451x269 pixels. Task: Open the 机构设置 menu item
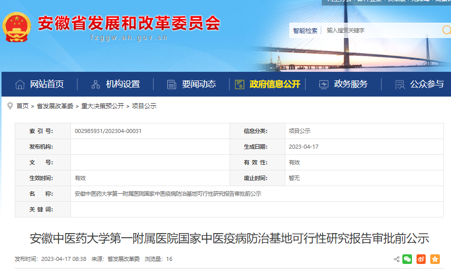click(x=123, y=84)
